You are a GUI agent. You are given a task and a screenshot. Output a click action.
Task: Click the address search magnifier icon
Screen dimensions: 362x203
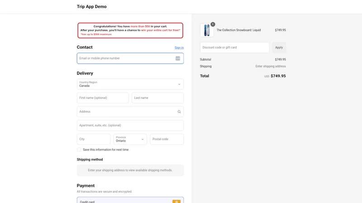(x=179, y=111)
